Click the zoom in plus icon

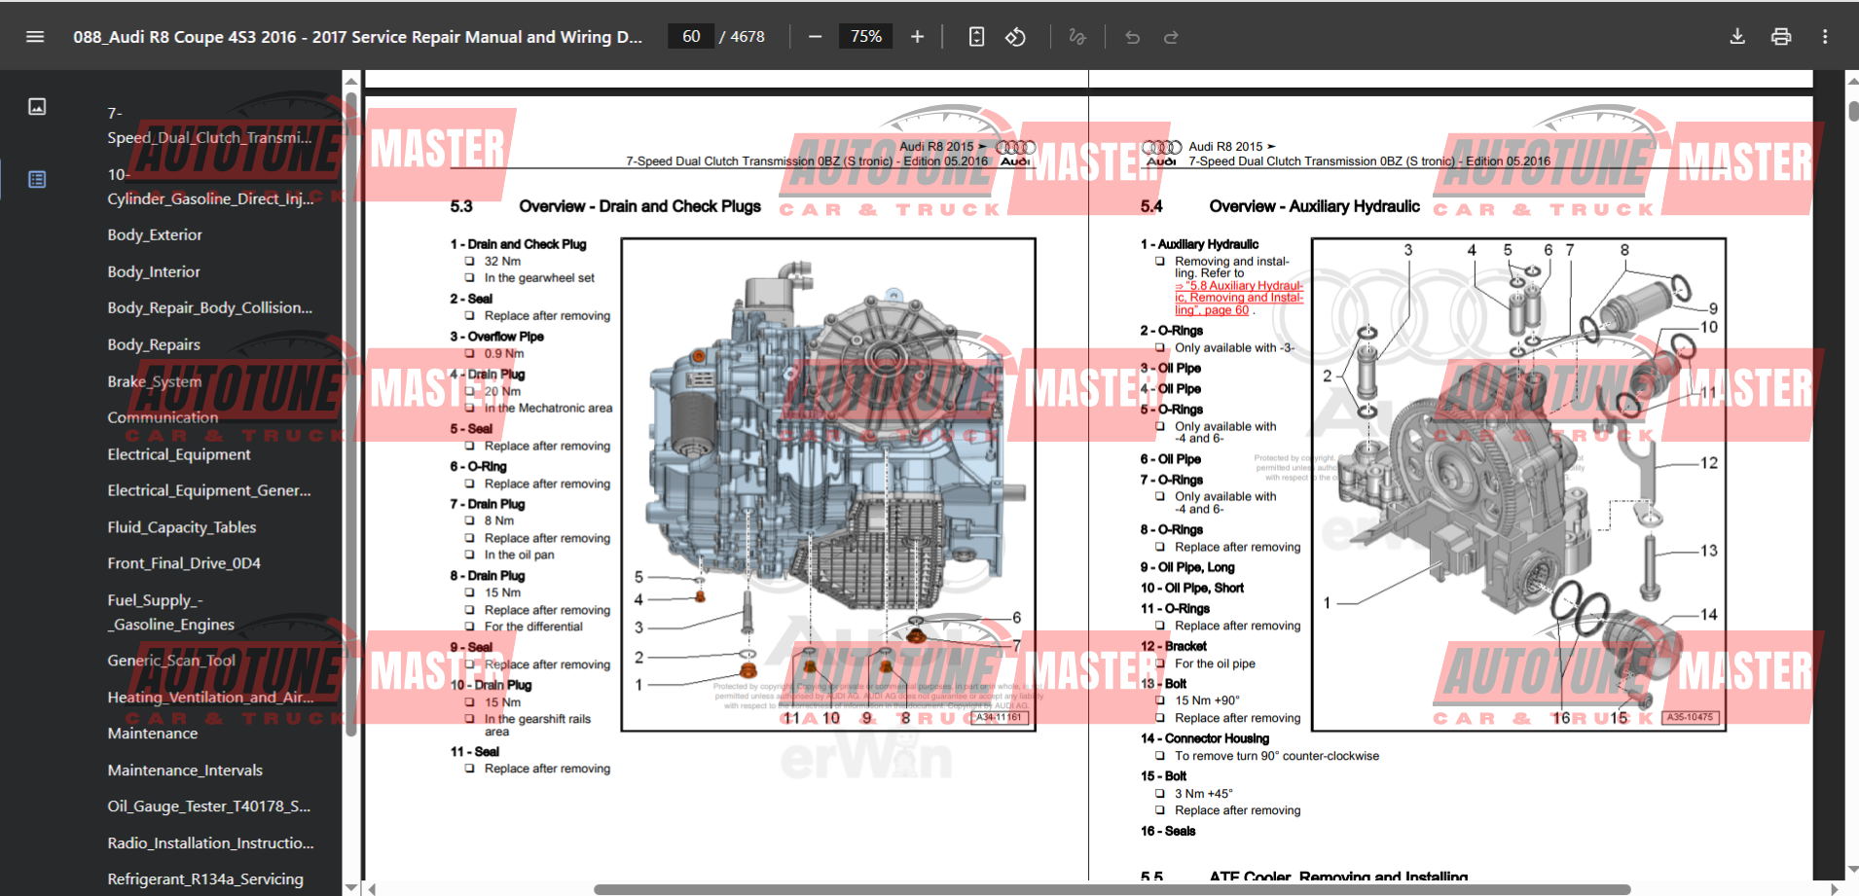917,37
